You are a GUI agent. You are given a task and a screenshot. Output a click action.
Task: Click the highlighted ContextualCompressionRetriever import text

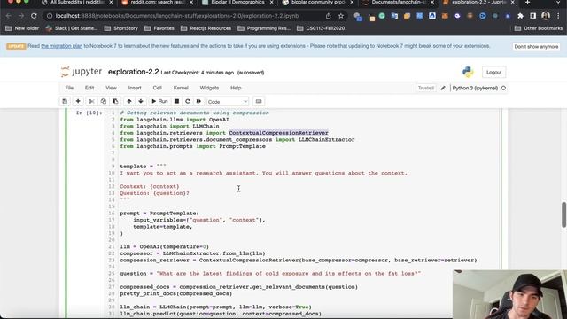278,133
